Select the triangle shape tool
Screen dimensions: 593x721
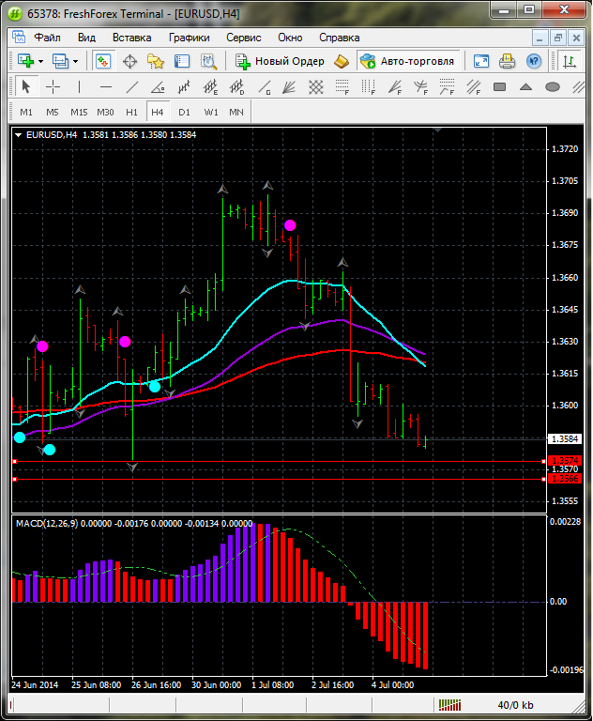pos(526,86)
